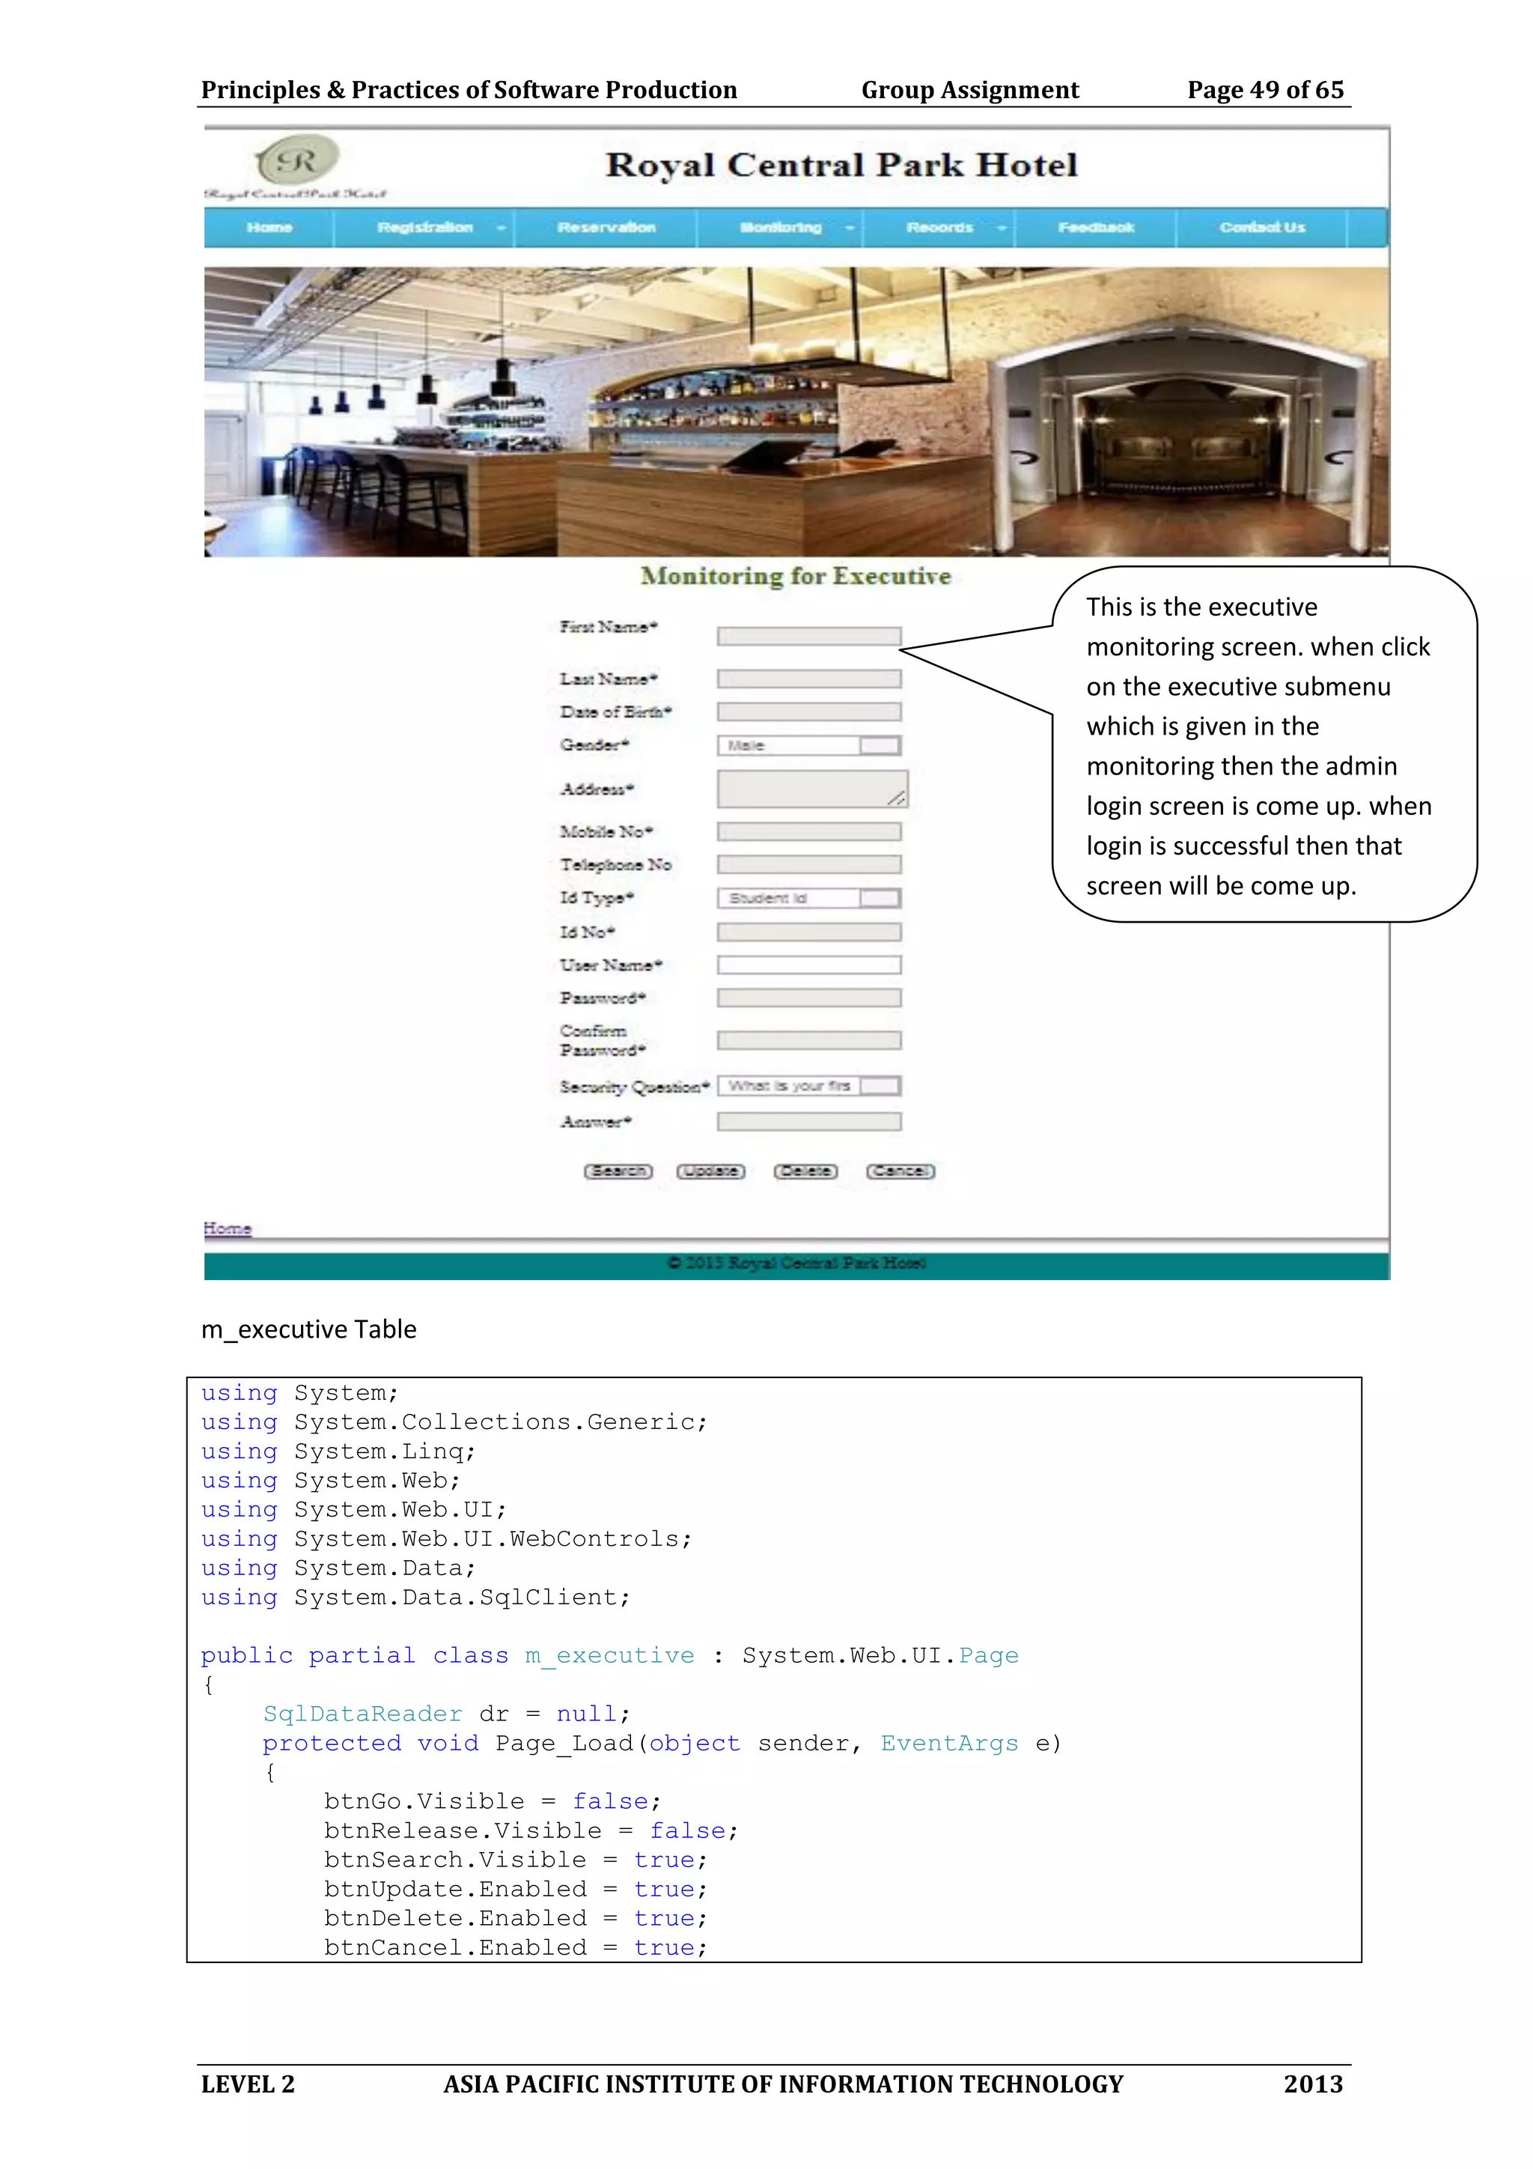1533x2169 pixels.
Task: Click the 'btnCancel.Enabled = true;' line
Action: [516, 1948]
